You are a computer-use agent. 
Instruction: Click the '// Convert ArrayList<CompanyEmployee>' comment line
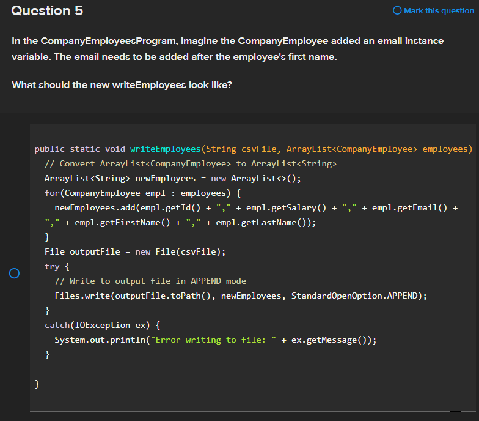(x=191, y=164)
